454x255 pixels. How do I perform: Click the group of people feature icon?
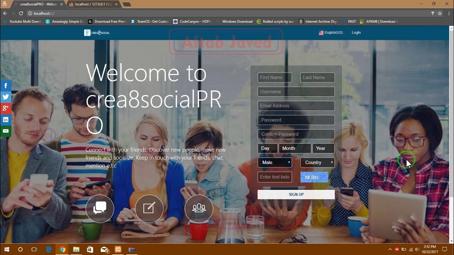pyautogui.click(x=199, y=209)
